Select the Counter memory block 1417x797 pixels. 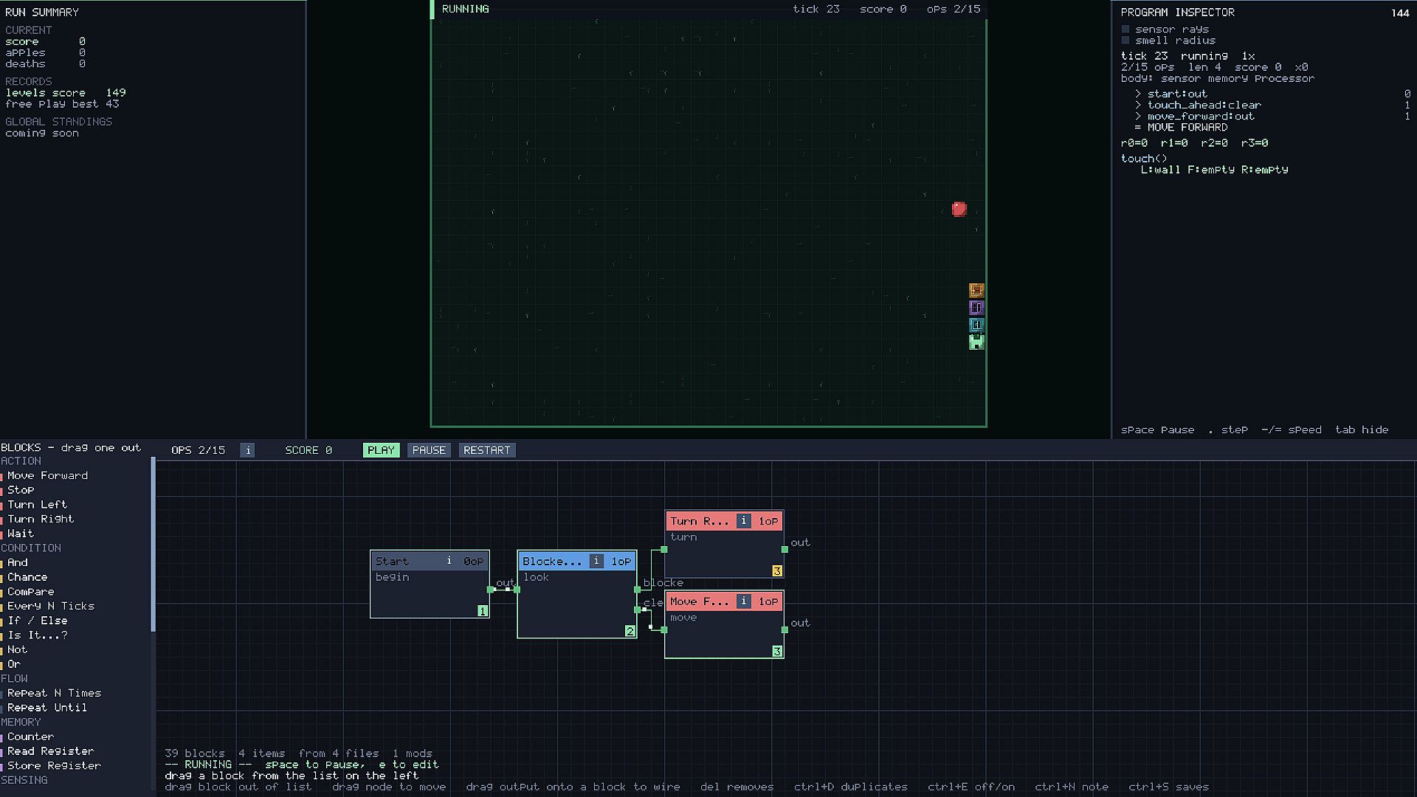30,736
